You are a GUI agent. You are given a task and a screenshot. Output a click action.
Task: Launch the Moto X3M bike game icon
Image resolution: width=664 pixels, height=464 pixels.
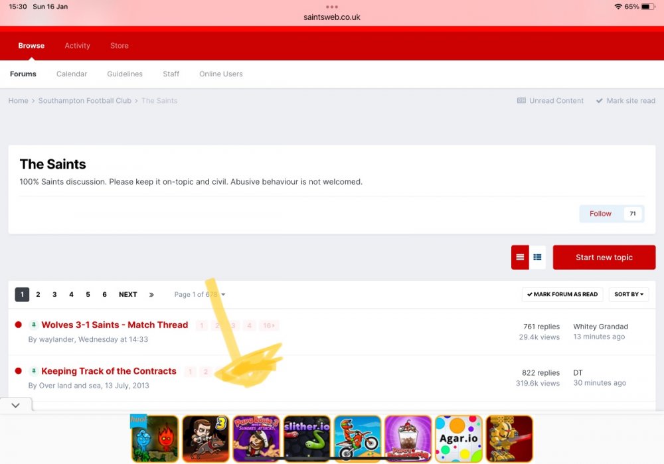click(357, 438)
